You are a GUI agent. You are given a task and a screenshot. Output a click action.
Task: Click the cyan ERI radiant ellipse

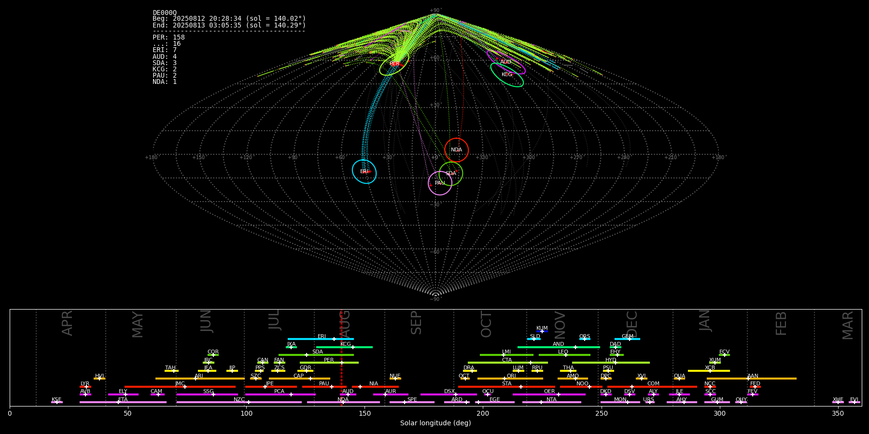click(x=364, y=172)
